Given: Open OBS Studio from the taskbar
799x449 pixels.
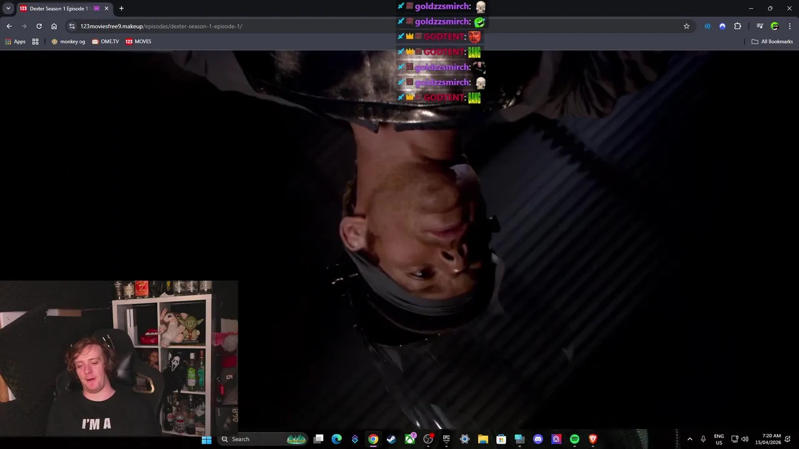Looking at the screenshot, I should click(428, 439).
